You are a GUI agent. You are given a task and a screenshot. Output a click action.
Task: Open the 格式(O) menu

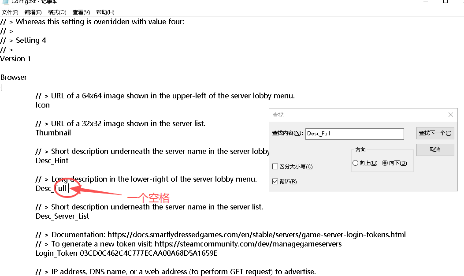click(57, 12)
